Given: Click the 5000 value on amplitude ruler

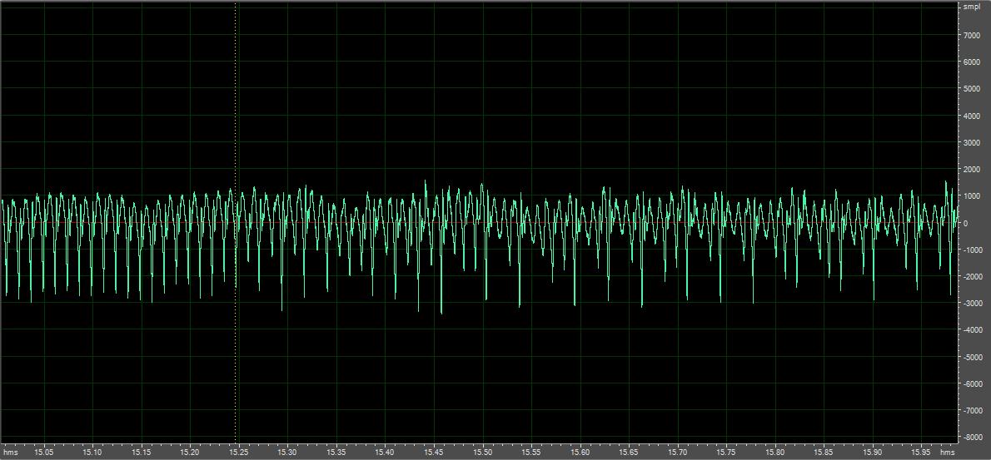Looking at the screenshot, I should pos(971,89).
